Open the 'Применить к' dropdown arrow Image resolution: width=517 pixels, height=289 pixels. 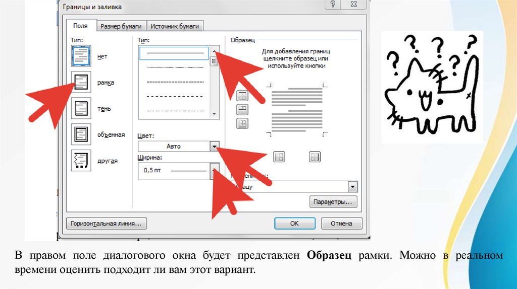(352, 187)
